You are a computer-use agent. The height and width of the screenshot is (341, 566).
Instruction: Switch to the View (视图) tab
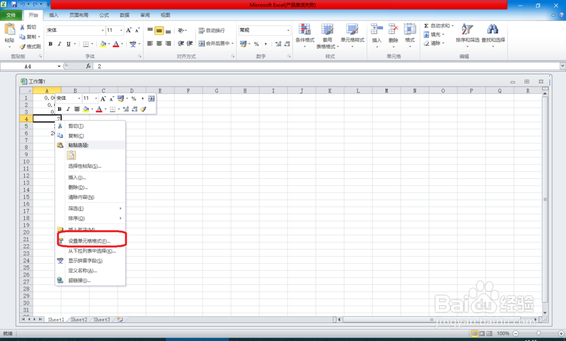[165, 15]
